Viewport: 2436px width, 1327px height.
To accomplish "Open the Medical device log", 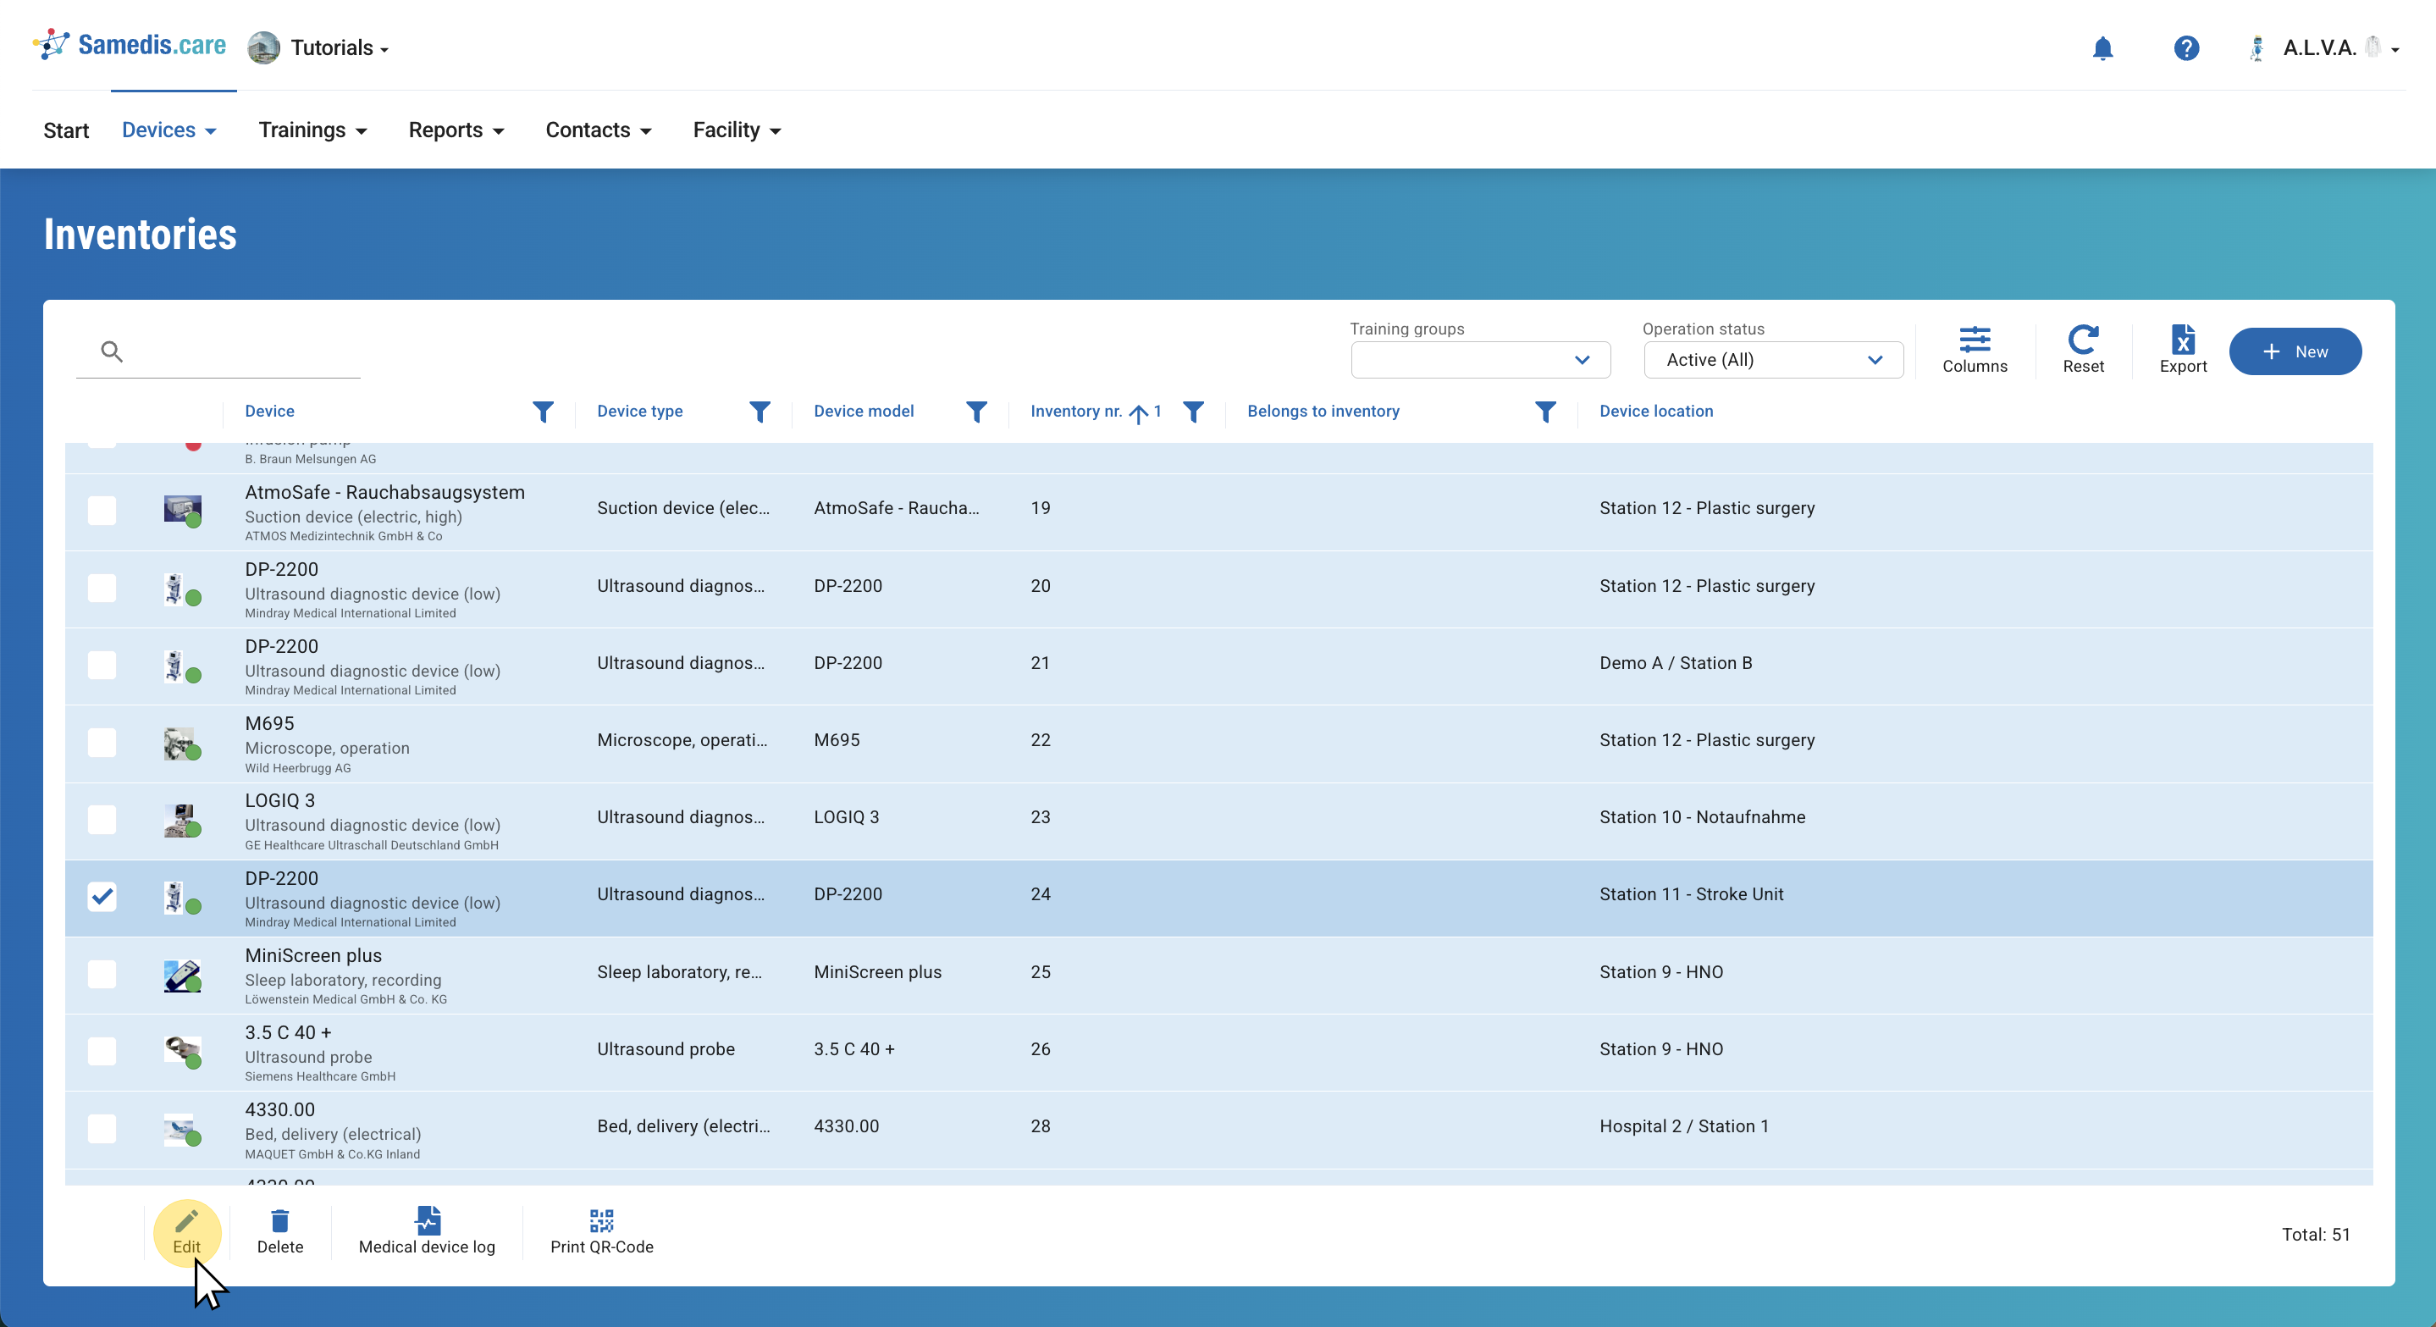I will [x=427, y=1231].
